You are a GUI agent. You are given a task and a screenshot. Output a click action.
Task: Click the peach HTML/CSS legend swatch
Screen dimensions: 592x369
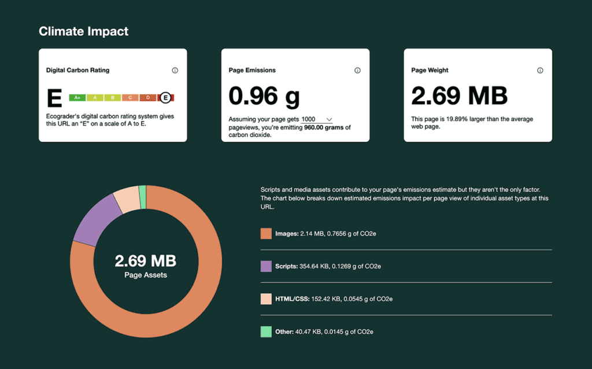[266, 299]
